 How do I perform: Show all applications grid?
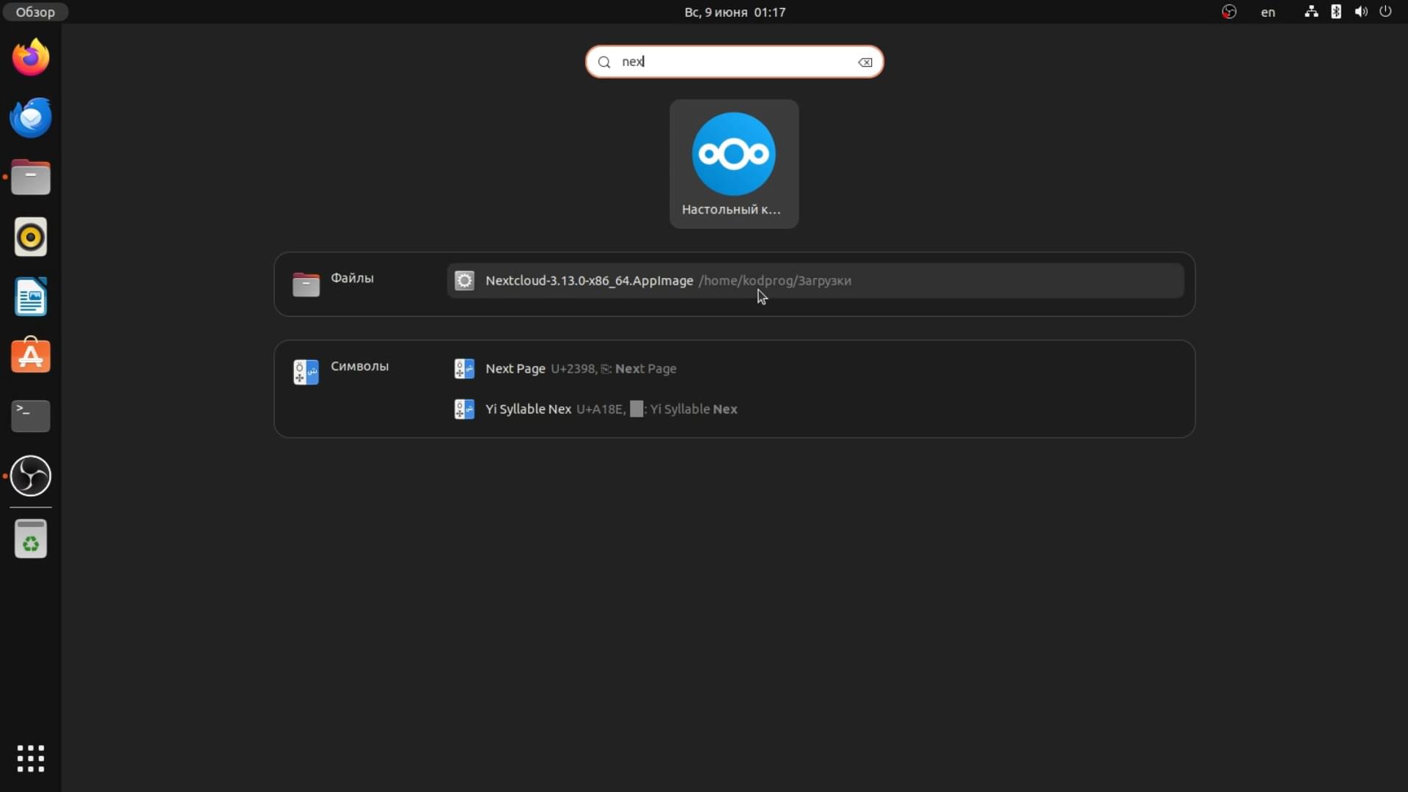31,758
